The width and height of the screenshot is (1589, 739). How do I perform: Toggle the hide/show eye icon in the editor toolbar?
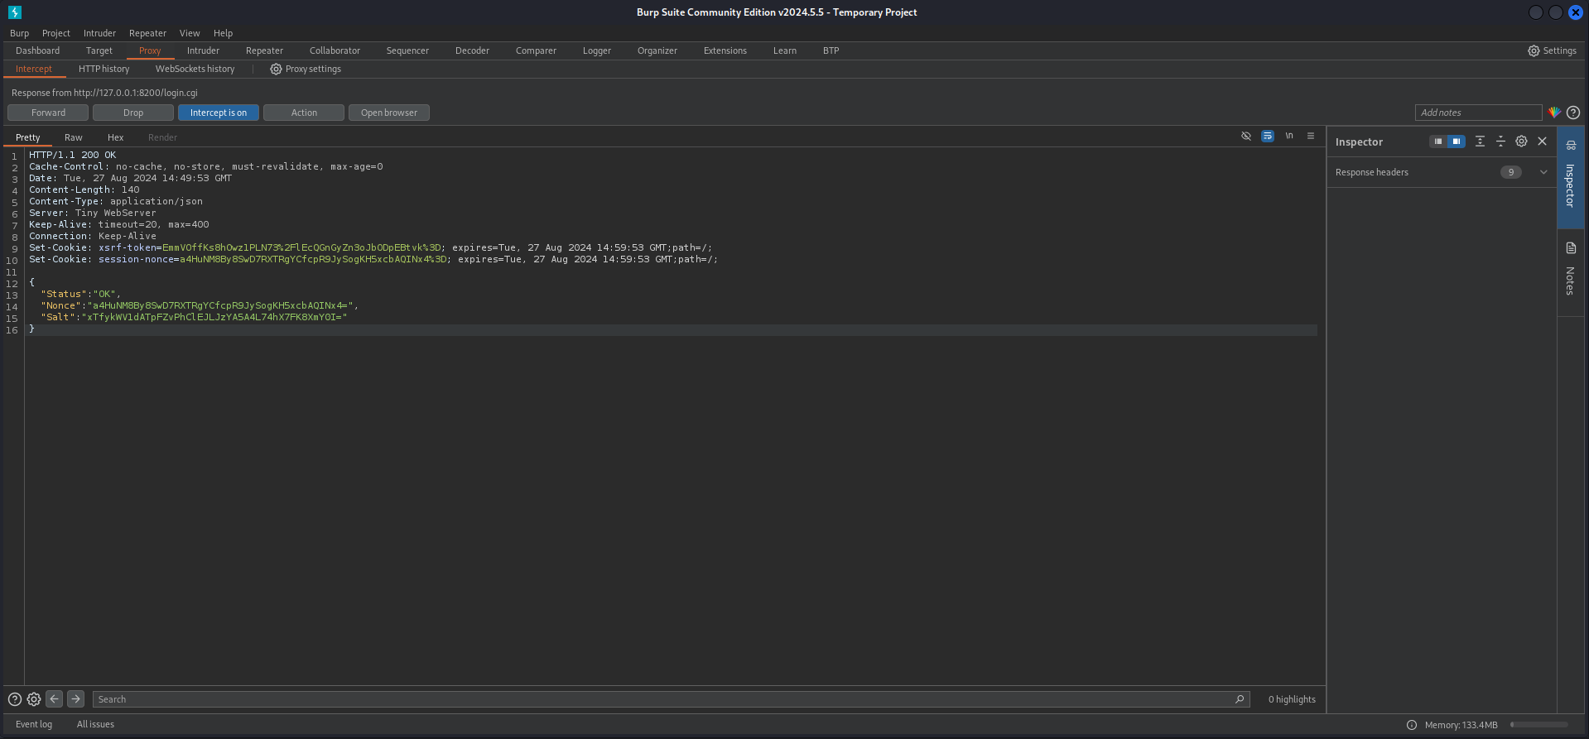1245,137
